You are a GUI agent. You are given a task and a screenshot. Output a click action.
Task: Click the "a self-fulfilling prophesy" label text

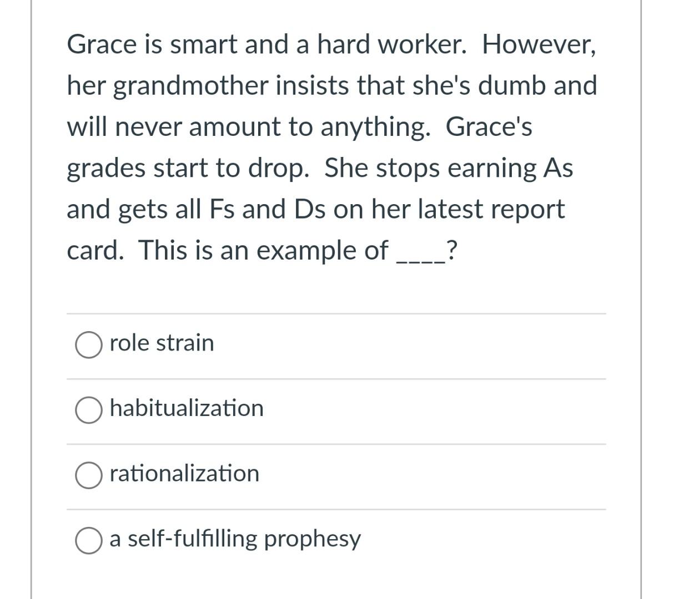coord(235,539)
